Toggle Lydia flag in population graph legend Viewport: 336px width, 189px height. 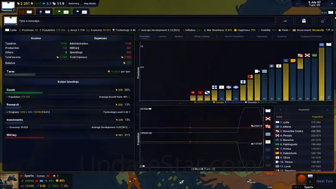pyautogui.click(x=268, y=111)
